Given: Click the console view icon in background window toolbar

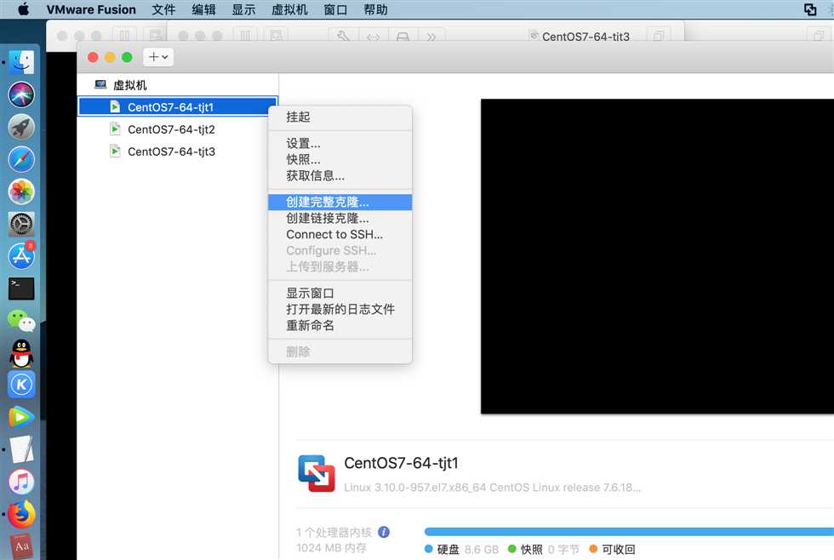Looking at the screenshot, I should (276, 36).
